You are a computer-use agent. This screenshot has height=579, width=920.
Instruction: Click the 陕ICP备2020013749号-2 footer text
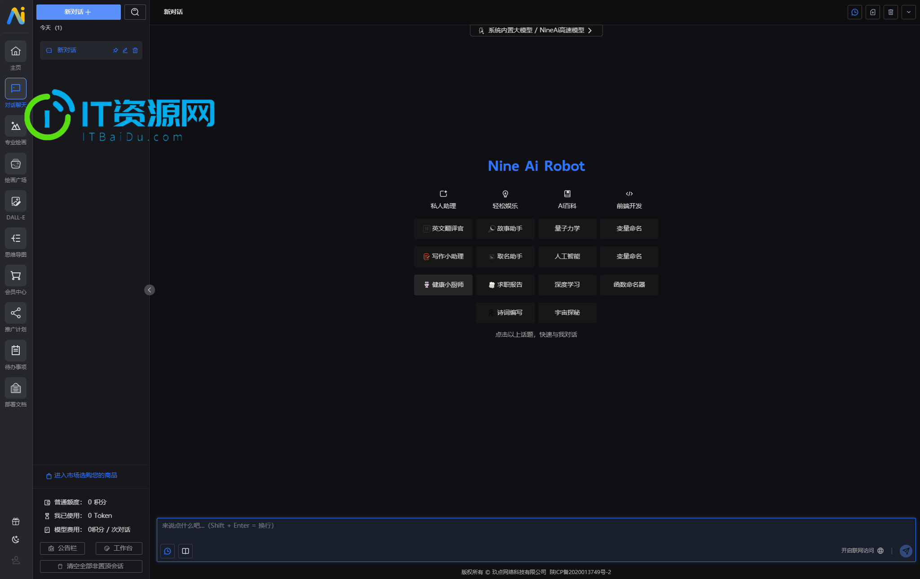coord(580,572)
